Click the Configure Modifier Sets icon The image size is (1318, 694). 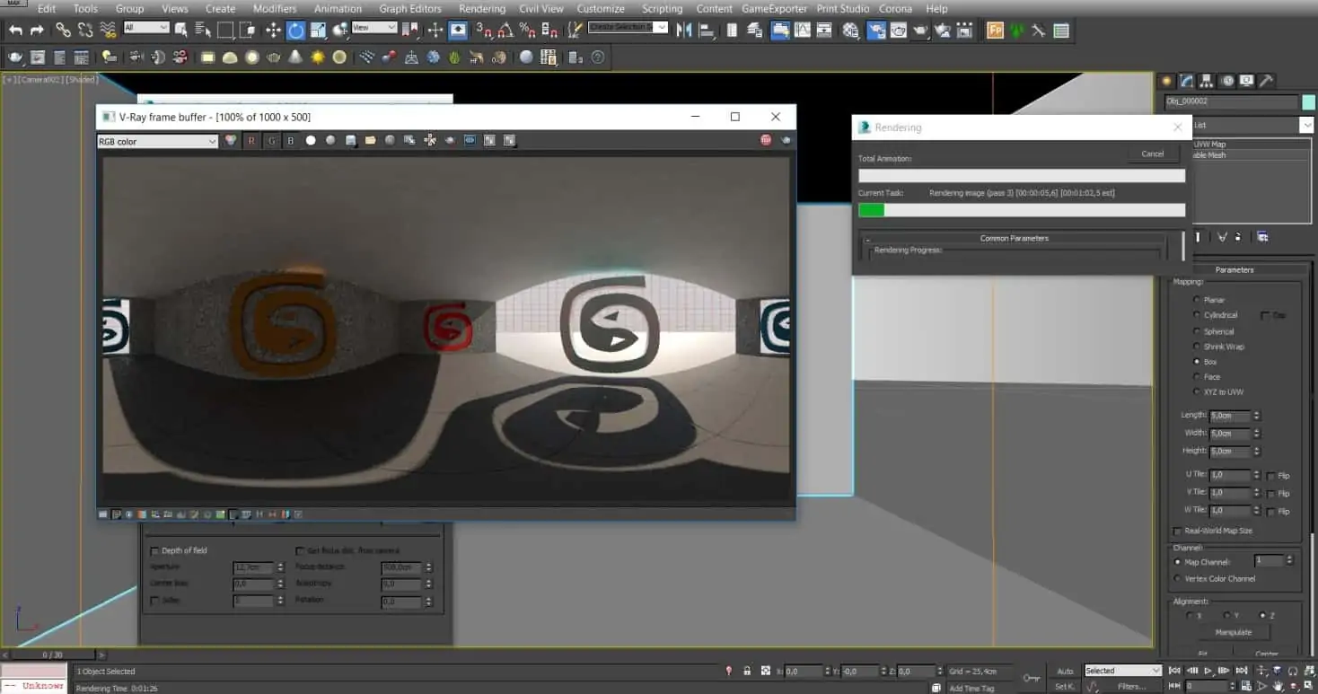pyautogui.click(x=1262, y=237)
